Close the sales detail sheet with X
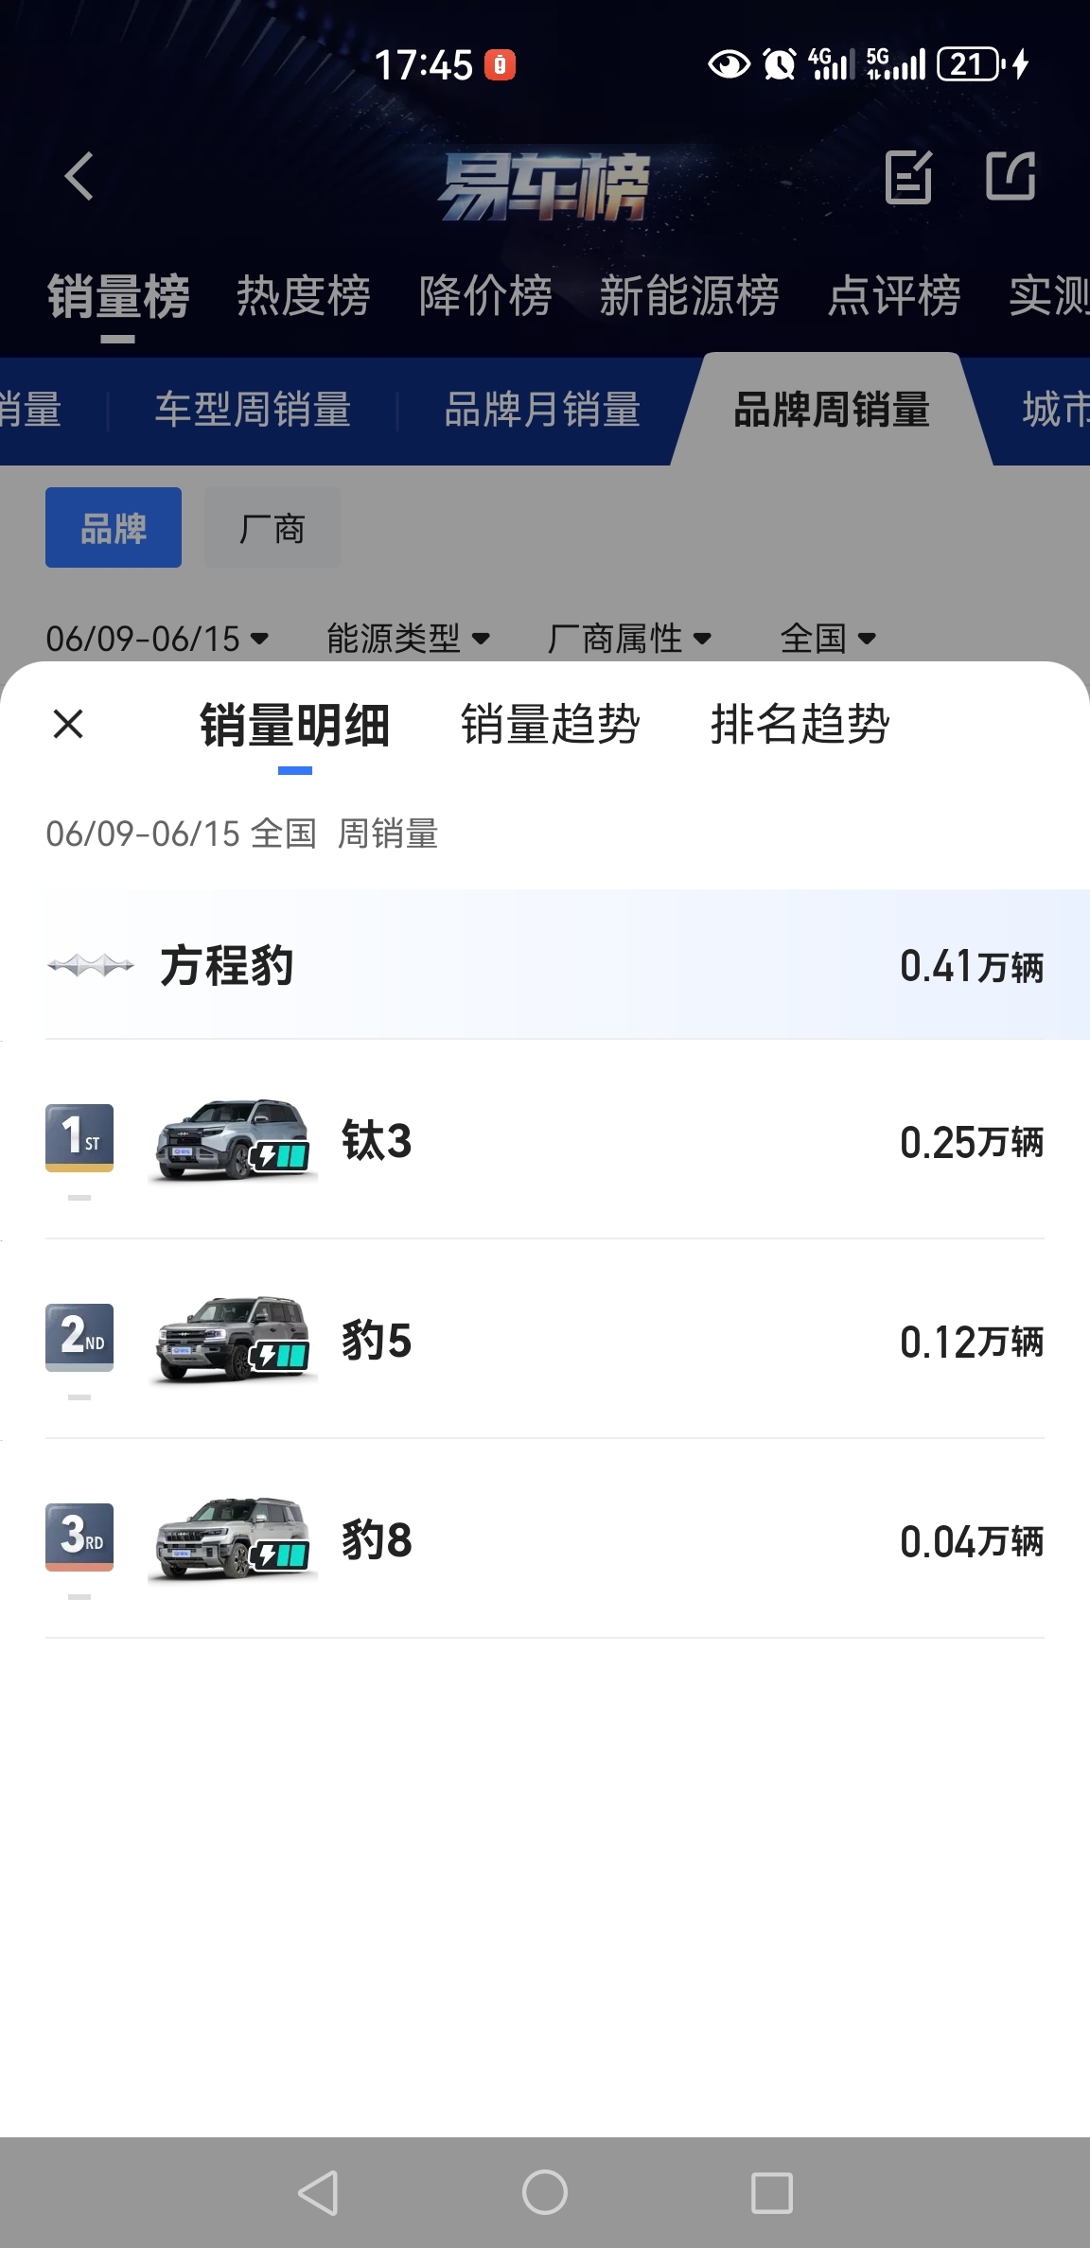Viewport: 1090px width, 2248px height. point(68,724)
